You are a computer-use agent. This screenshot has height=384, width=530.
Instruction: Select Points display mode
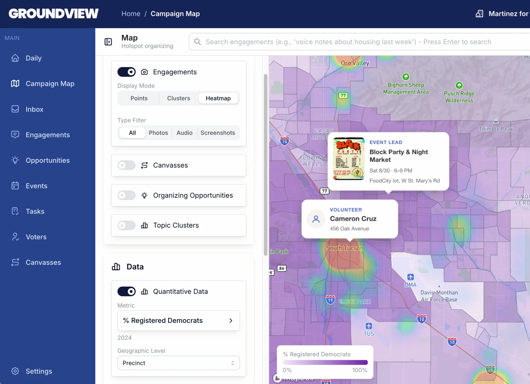tap(139, 98)
